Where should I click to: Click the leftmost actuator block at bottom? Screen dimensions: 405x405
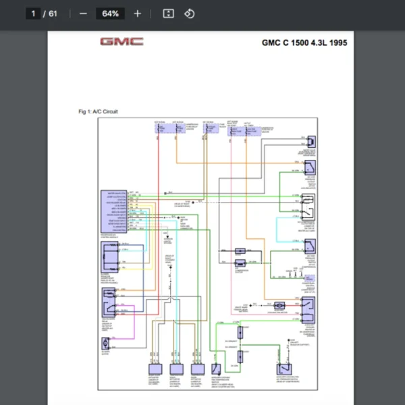pos(156,369)
